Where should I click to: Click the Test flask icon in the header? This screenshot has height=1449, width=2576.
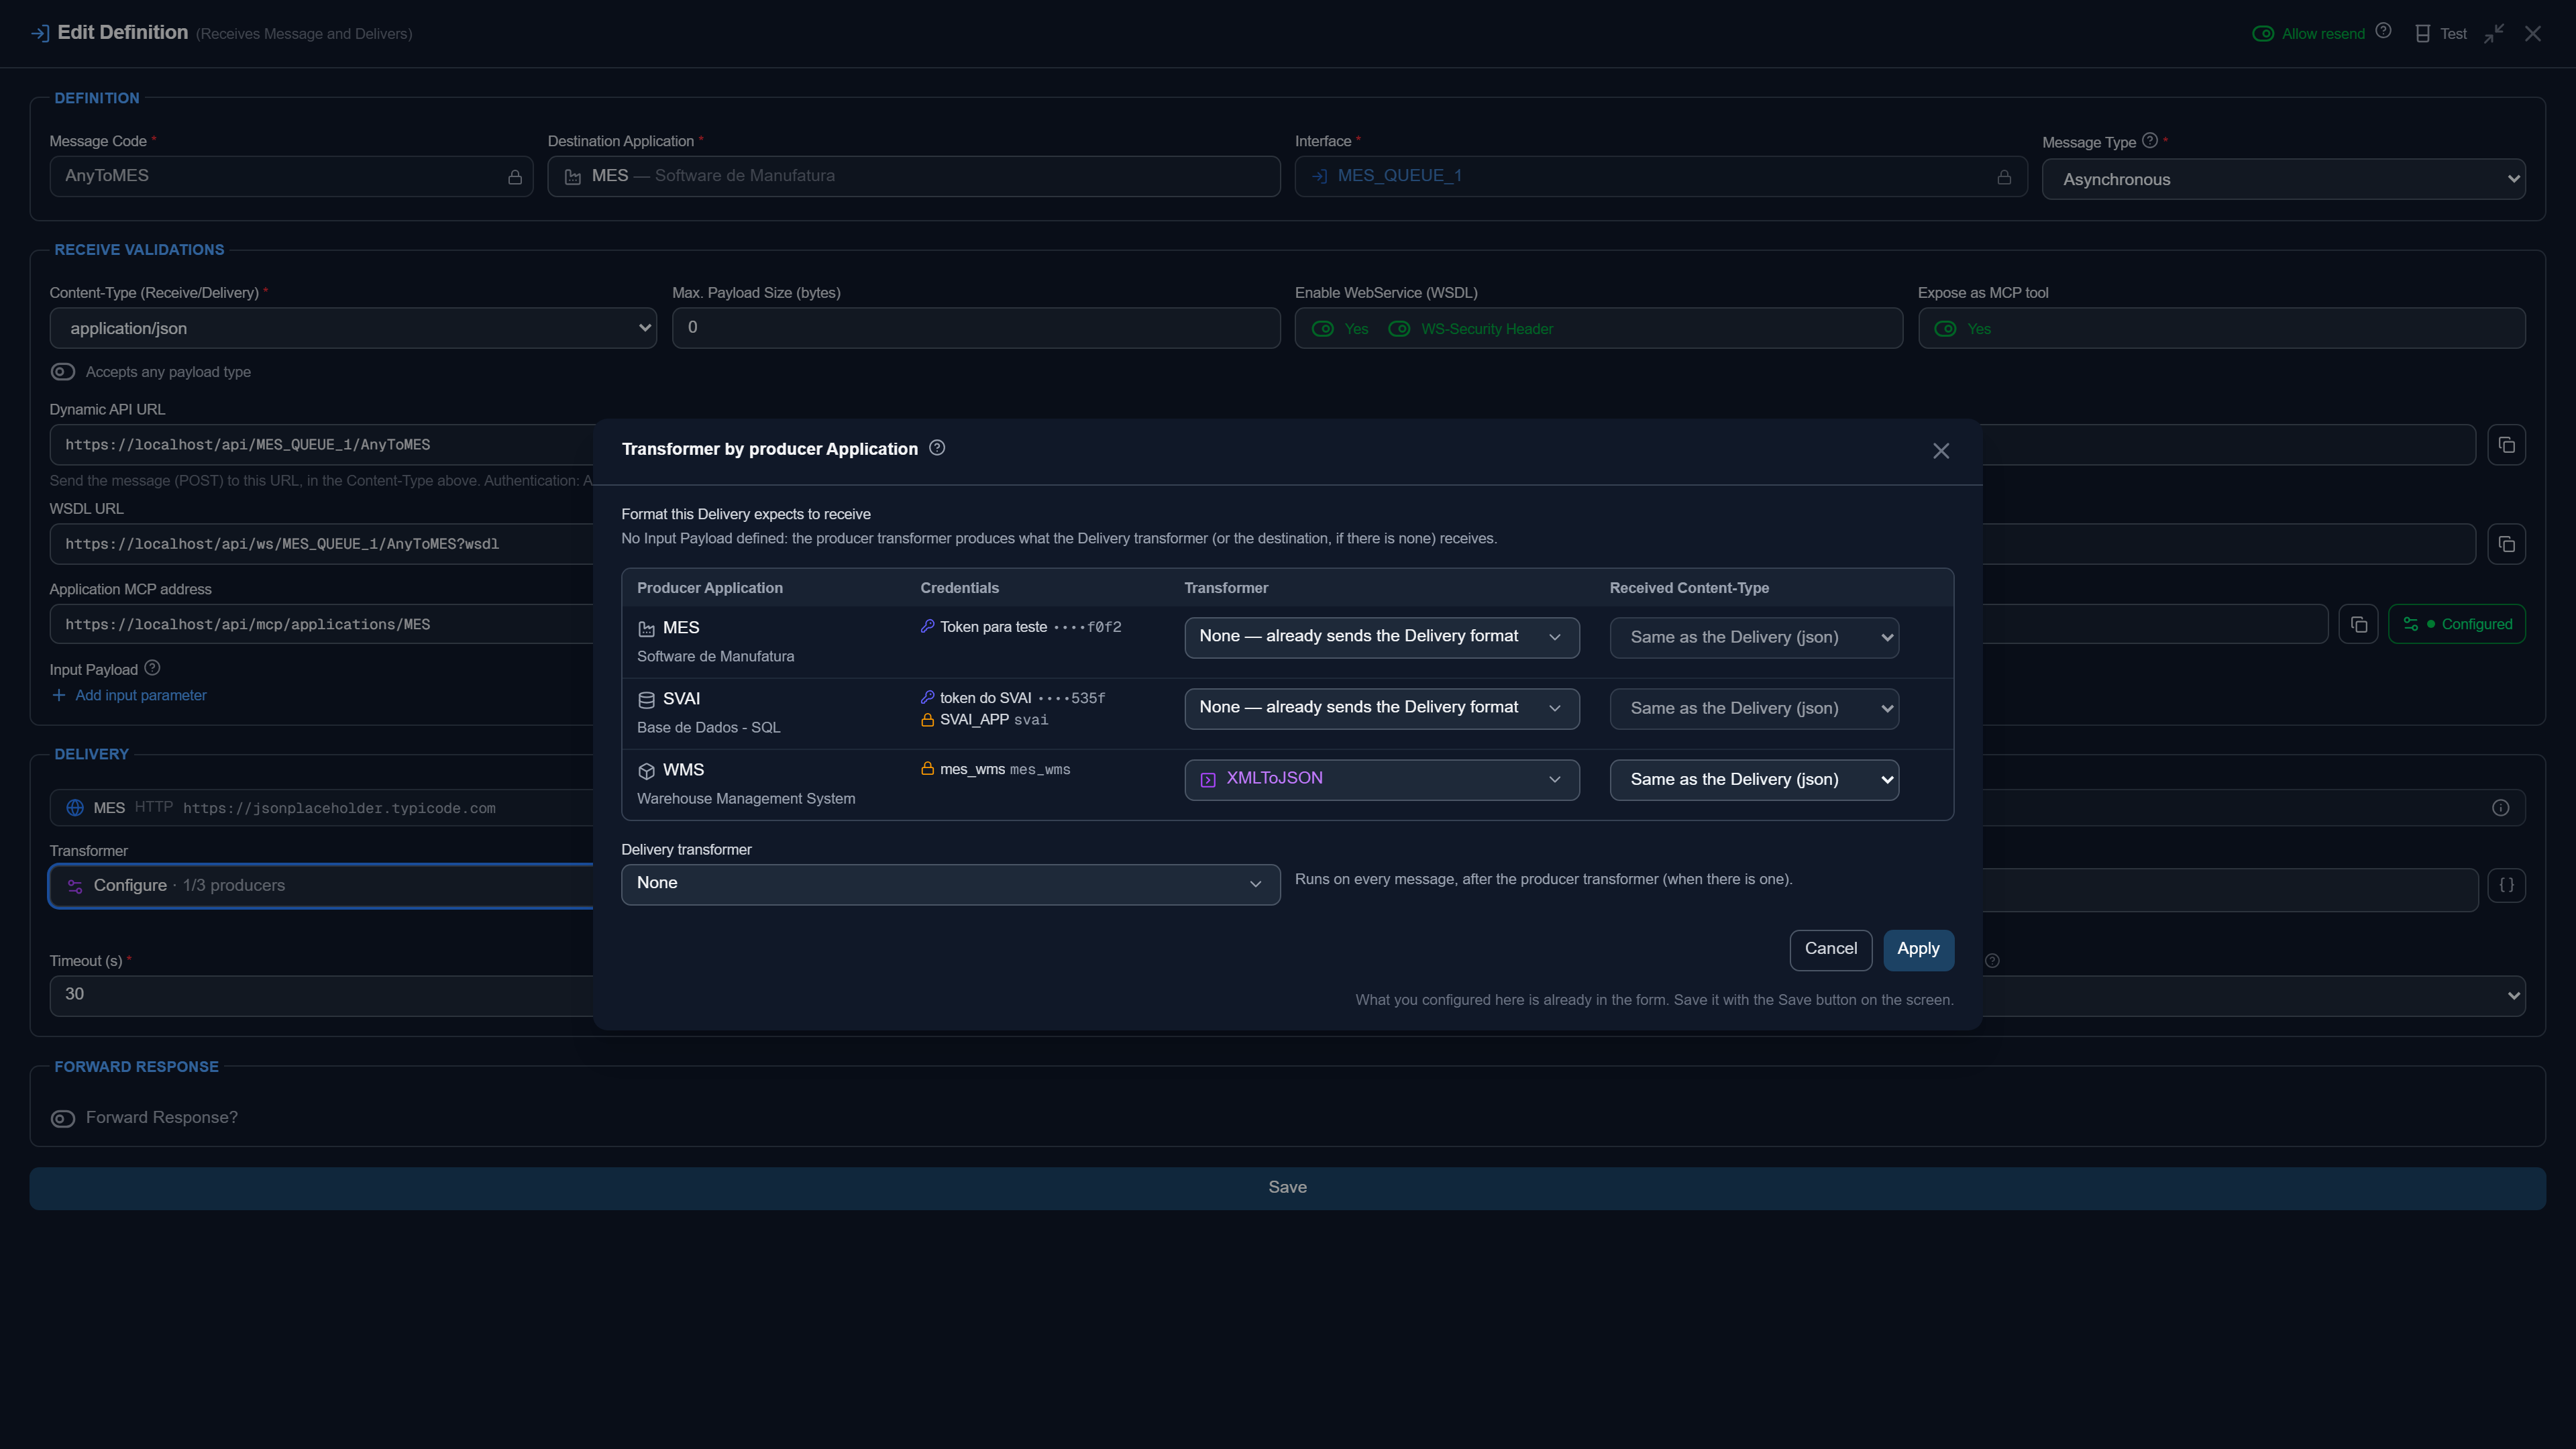click(2422, 33)
